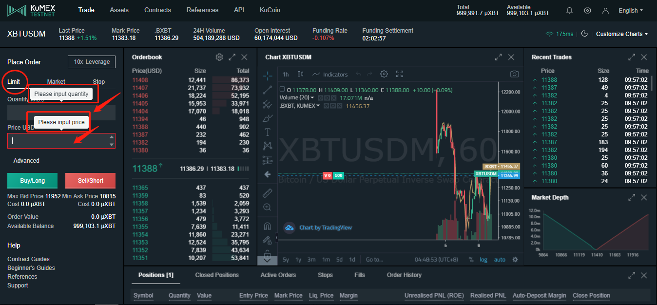Toggle stay in drawing mode

(268, 240)
